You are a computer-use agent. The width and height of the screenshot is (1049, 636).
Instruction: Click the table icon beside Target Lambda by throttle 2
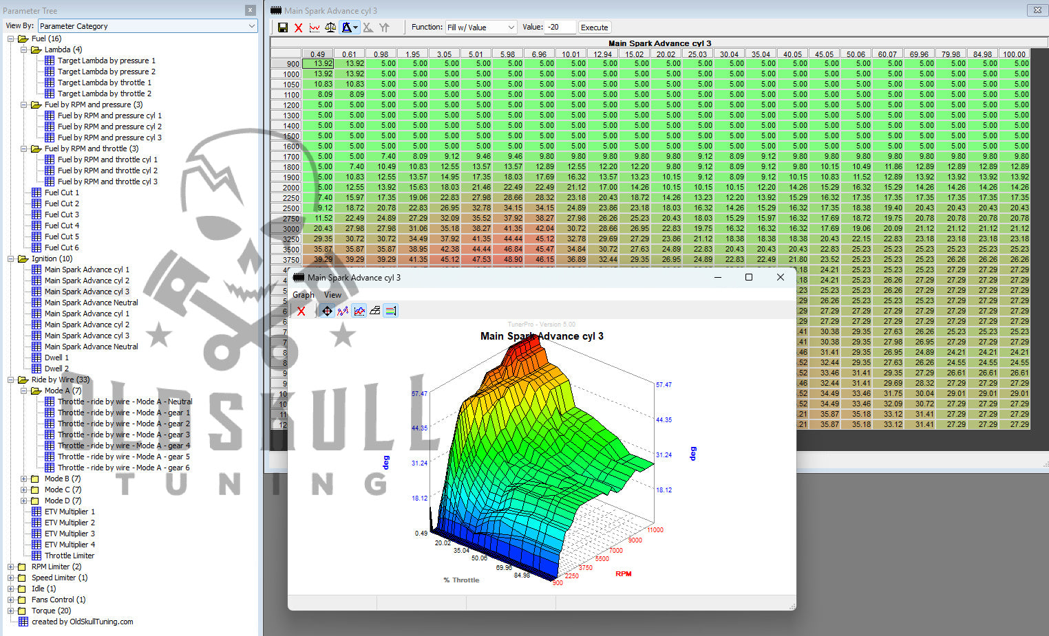click(50, 94)
